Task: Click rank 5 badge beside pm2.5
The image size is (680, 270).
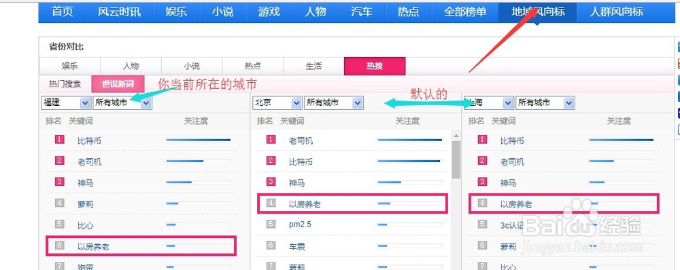Action: [x=271, y=224]
